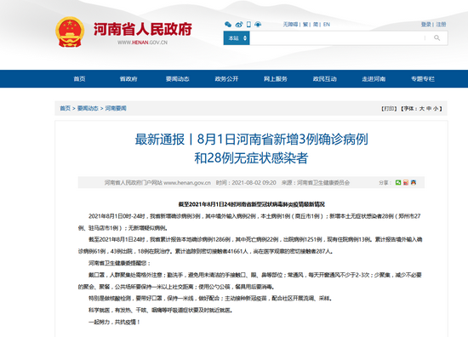Share the article via the QQ penguin icon
The image size is (468, 337).
coord(413,182)
